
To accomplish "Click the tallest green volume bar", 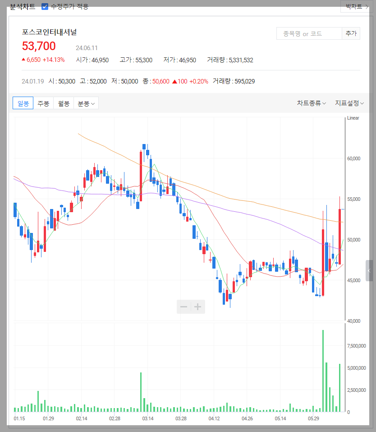I will tap(323, 371).
